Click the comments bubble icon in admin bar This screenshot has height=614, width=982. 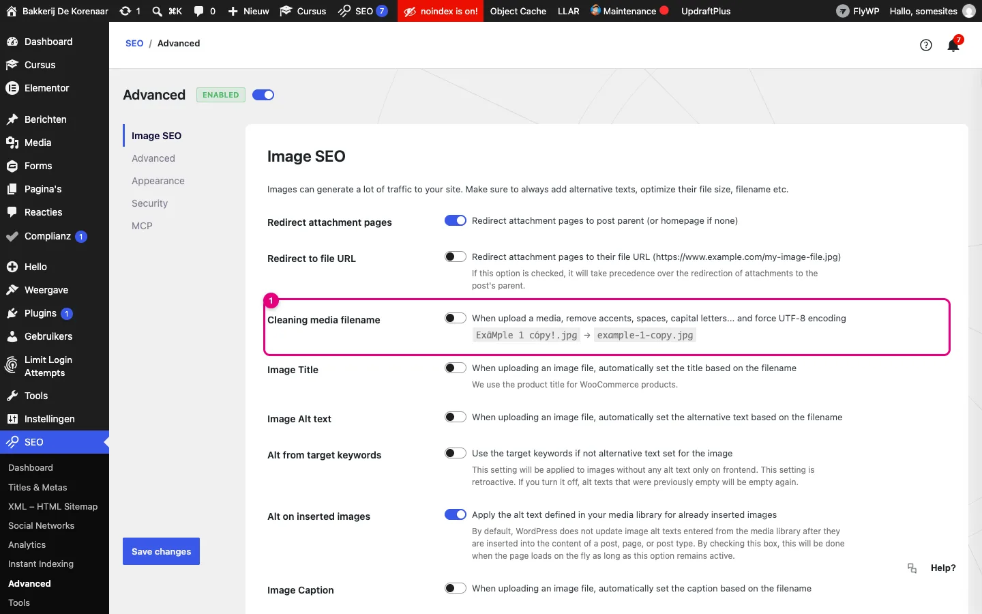(x=198, y=11)
